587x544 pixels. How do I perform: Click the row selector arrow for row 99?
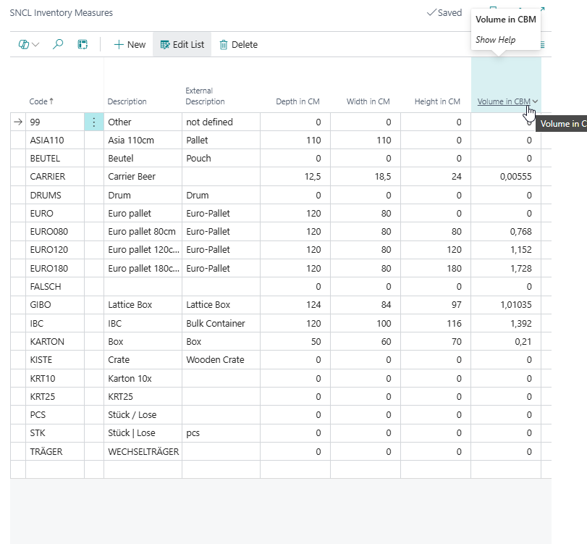pyautogui.click(x=18, y=122)
